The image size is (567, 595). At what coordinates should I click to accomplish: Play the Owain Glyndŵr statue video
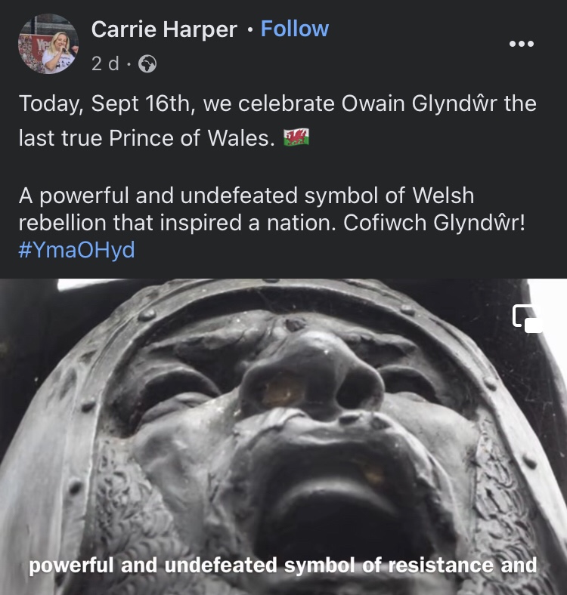(x=283, y=436)
